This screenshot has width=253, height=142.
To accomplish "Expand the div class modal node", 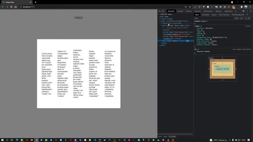I will [162, 41].
